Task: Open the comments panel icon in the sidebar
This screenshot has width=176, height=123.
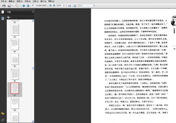Action: click(x=3, y=113)
